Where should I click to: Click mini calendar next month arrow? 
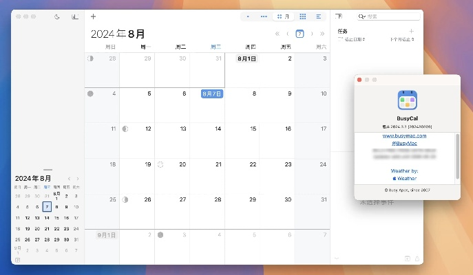point(78,179)
